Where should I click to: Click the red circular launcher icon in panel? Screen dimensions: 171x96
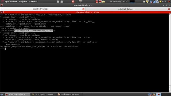pyautogui.click(x=97, y=2)
